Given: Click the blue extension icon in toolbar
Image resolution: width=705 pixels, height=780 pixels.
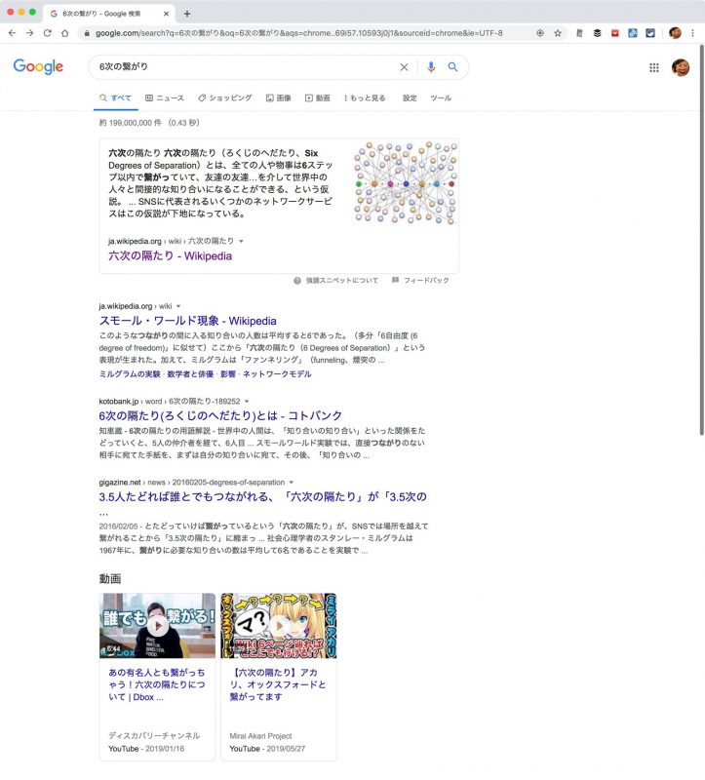Looking at the screenshot, I should [x=633, y=33].
